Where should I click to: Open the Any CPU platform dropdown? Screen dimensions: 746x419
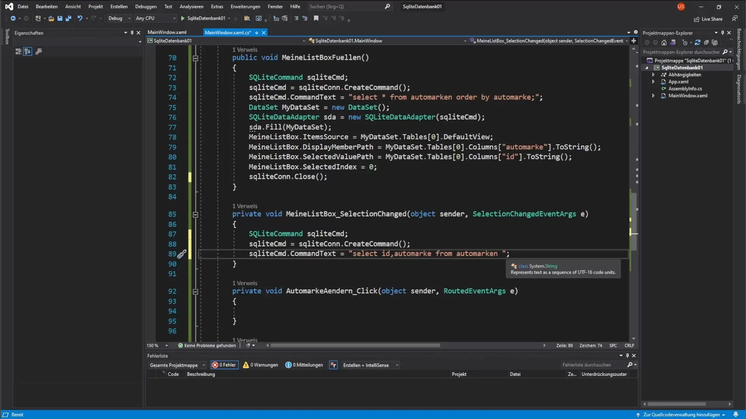point(155,18)
